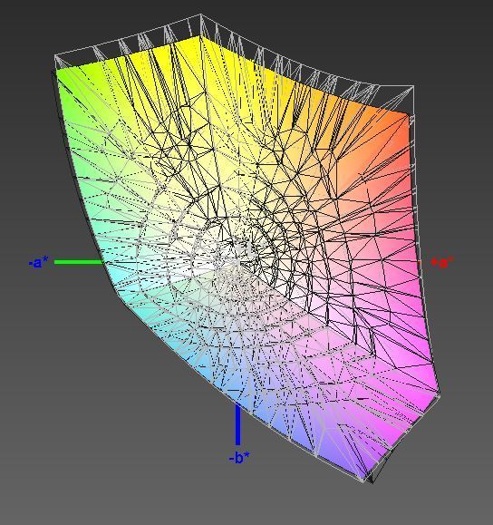Click the white wireframe's left top corner
The width and height of the screenshot is (493, 525).
tap(55, 55)
